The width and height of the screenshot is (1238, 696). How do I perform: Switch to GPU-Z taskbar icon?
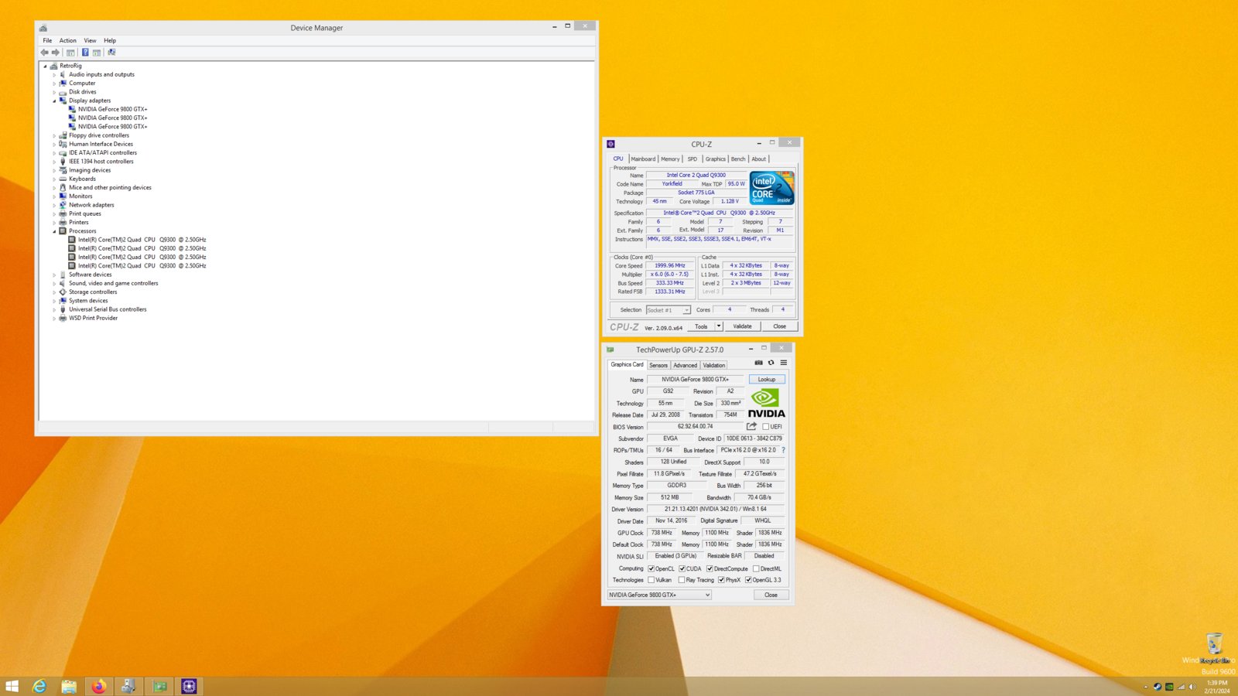point(159,686)
